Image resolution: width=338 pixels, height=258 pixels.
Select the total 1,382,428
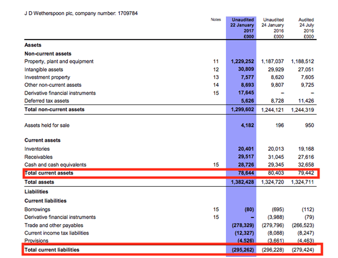click(x=243, y=182)
